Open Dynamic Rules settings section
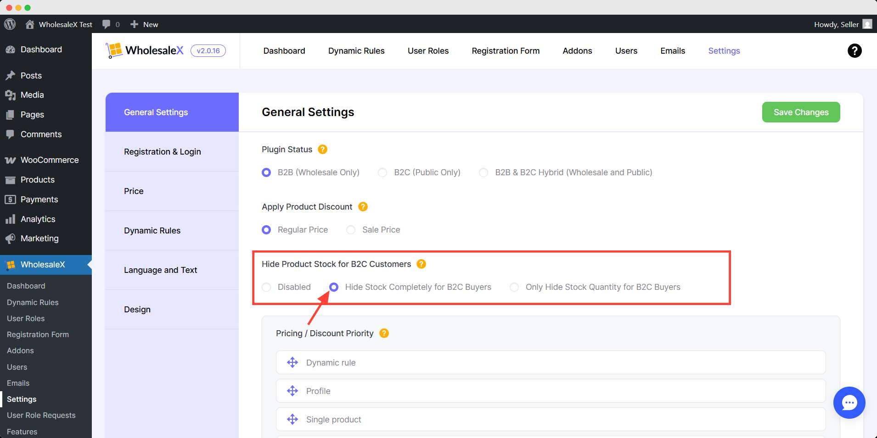 172,231
